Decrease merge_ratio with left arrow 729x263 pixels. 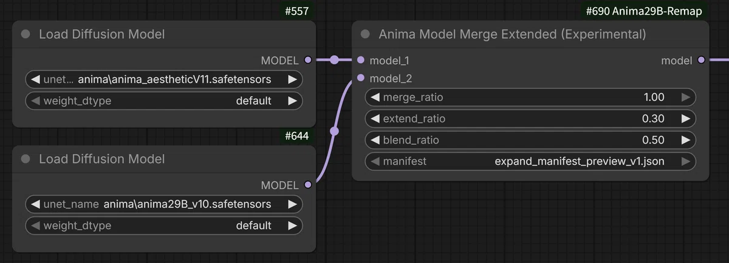(375, 97)
